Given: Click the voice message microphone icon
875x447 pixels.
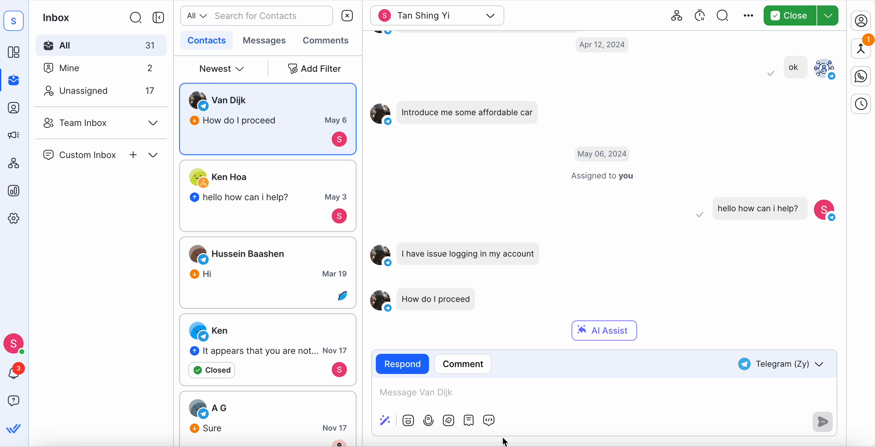Looking at the screenshot, I should point(428,421).
